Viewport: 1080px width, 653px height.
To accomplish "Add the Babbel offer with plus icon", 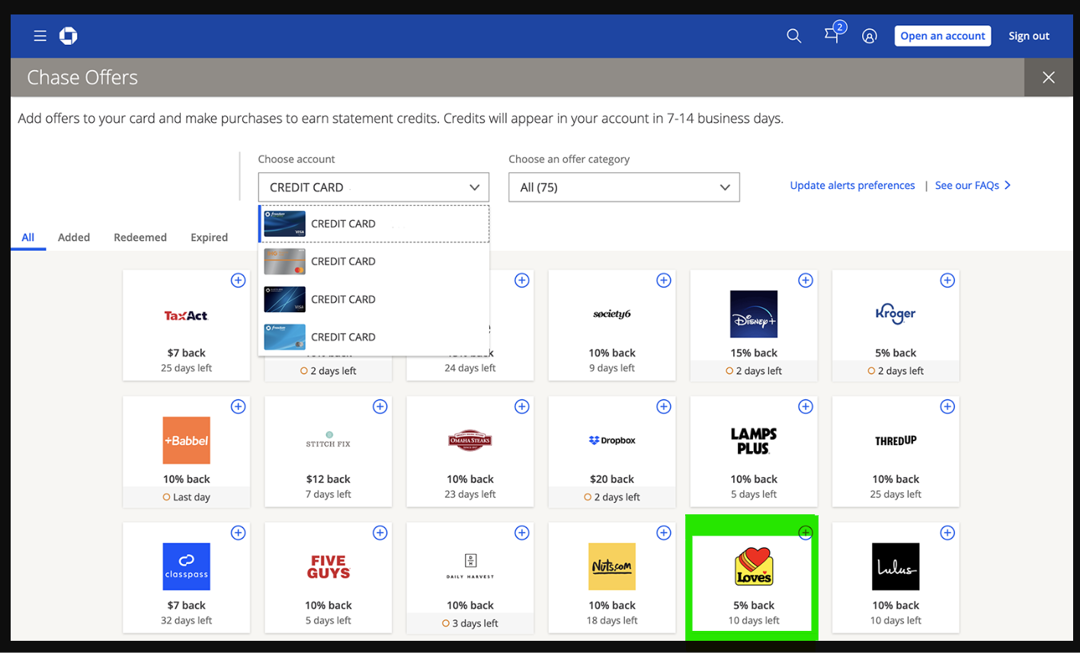I will tap(239, 407).
